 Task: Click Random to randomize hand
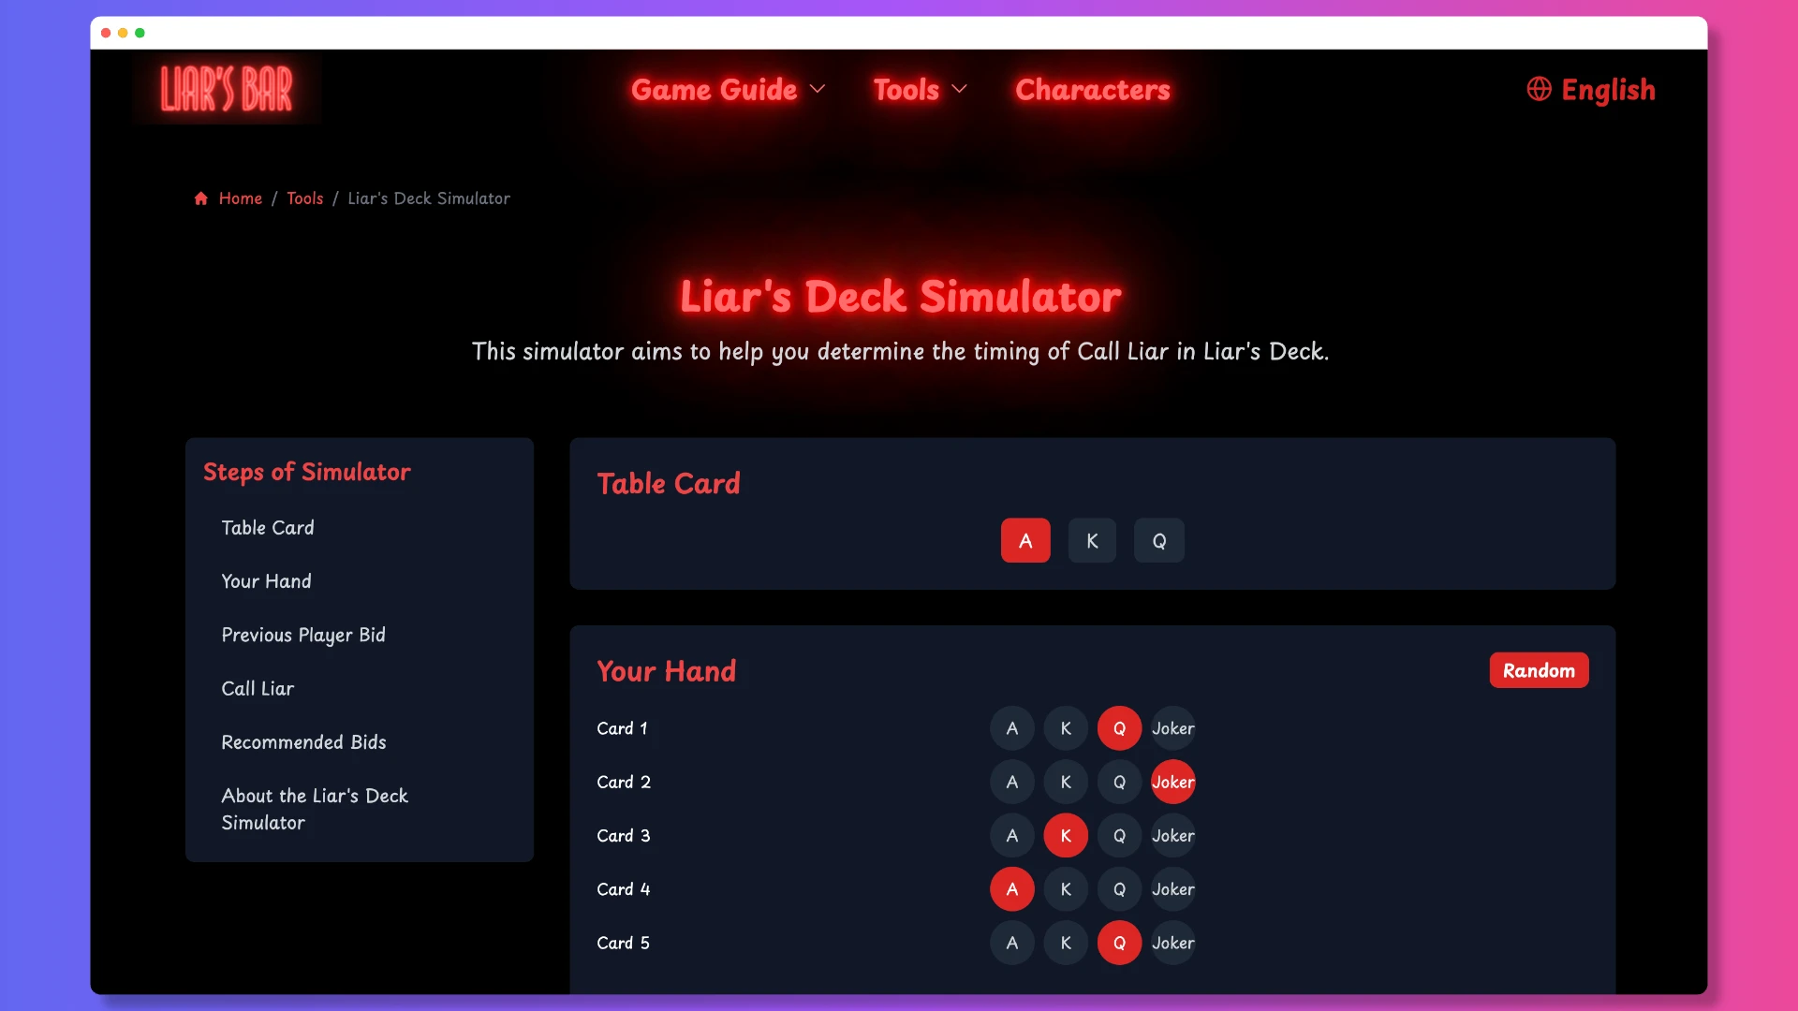coord(1539,667)
